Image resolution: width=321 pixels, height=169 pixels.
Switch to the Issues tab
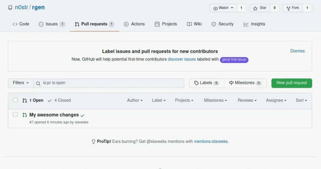pyautogui.click(x=52, y=24)
